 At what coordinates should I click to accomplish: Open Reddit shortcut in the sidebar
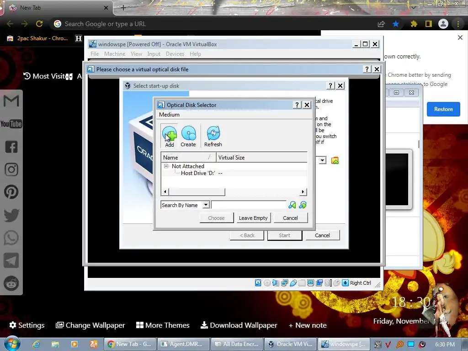pyautogui.click(x=11, y=283)
